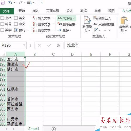
Task: Expand the 执行 dropdown arrow
Action: tap(27, 30)
